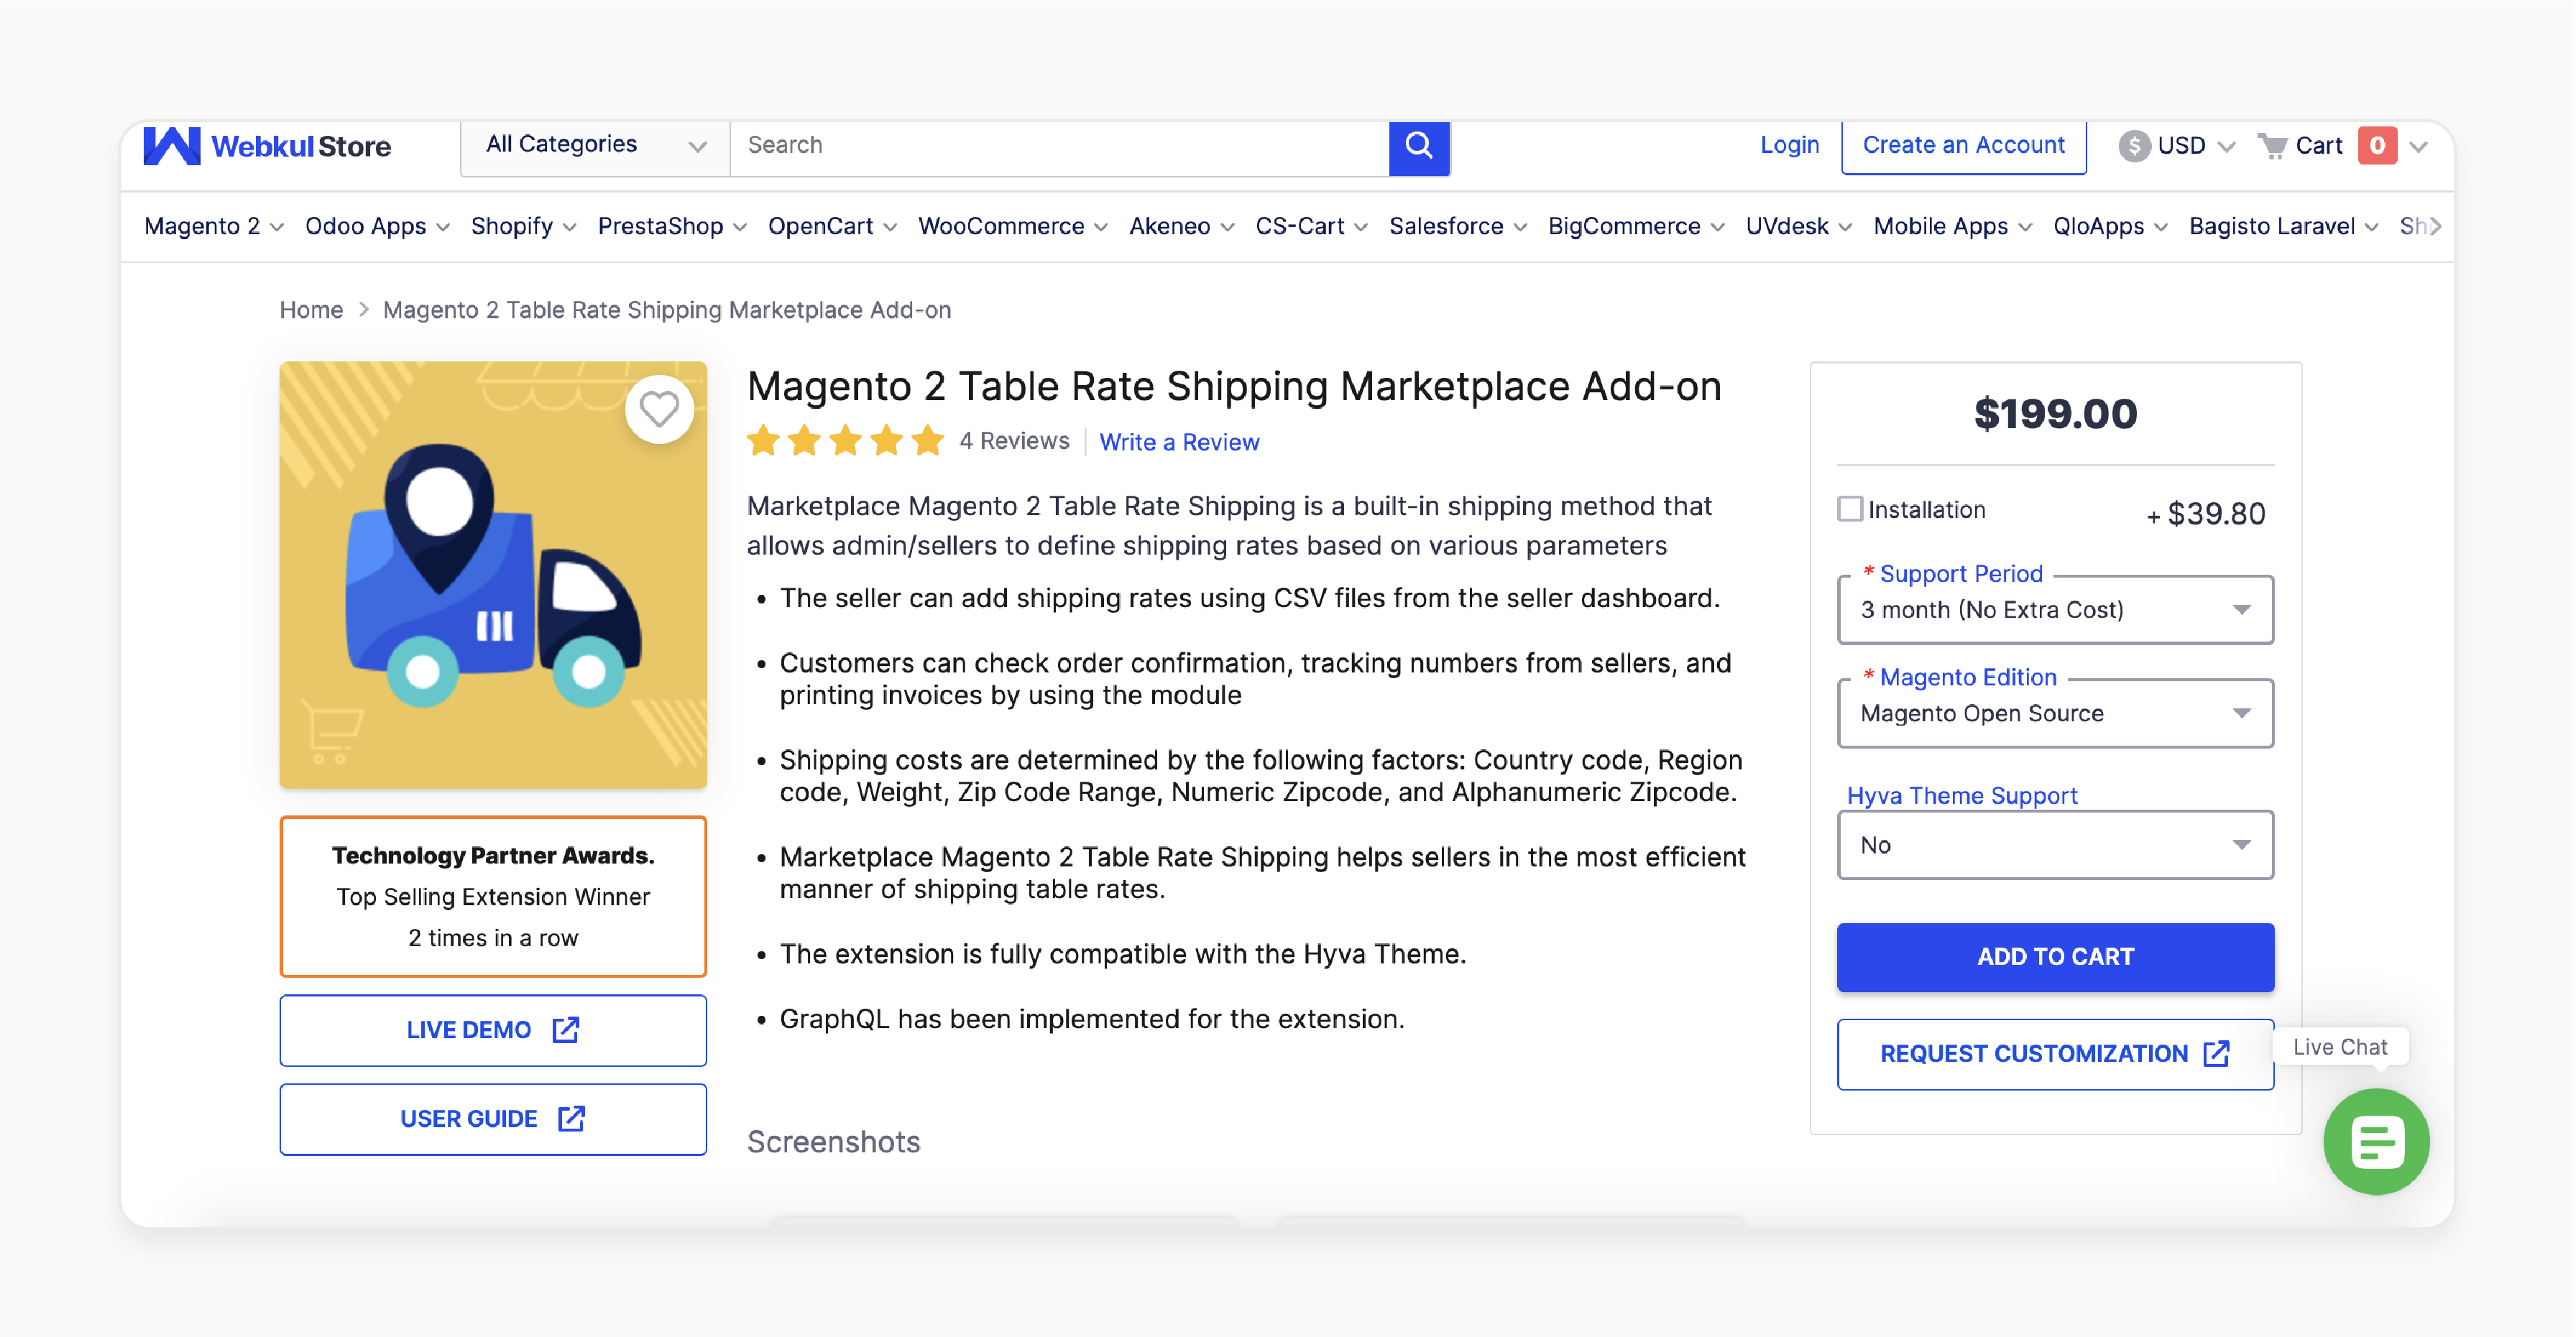Image resolution: width=2576 pixels, height=1337 pixels.
Task: Click Create an Account button
Action: [x=1963, y=146]
